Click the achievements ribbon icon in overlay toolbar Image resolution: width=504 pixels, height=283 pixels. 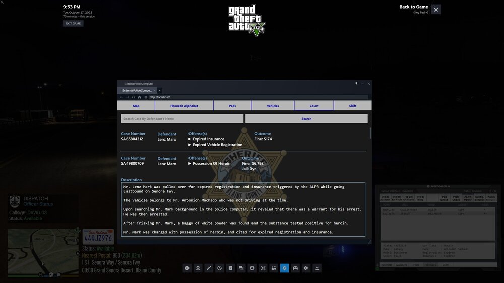click(x=198, y=268)
